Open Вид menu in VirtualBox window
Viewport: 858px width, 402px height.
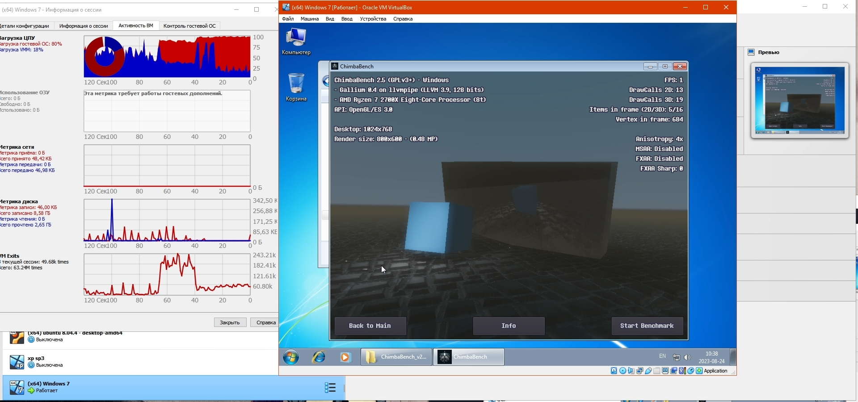[330, 19]
